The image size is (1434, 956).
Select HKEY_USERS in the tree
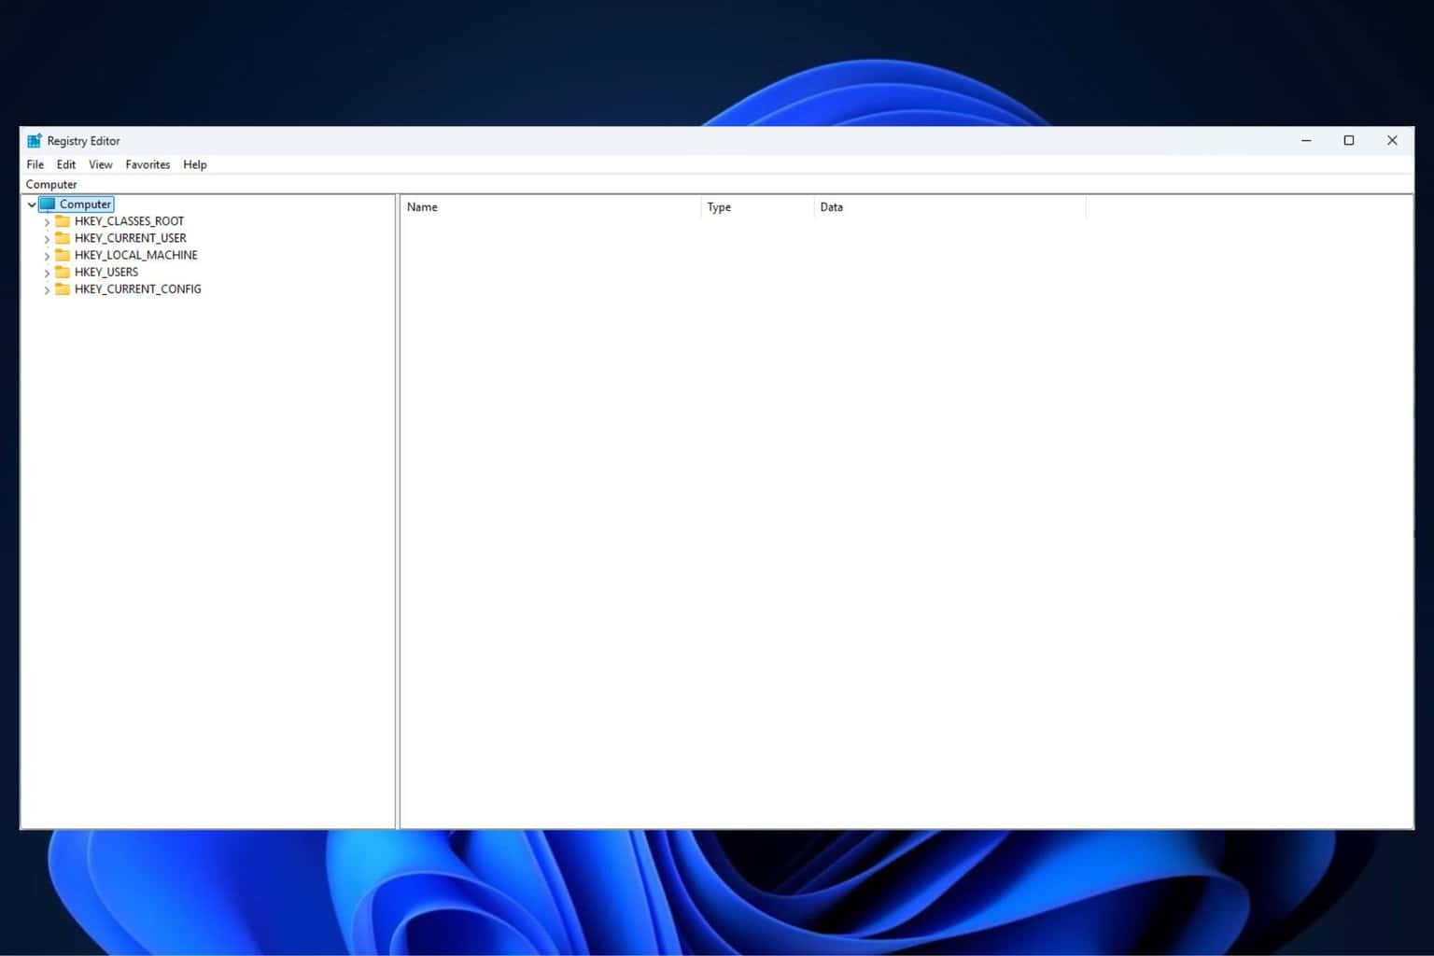click(x=106, y=272)
